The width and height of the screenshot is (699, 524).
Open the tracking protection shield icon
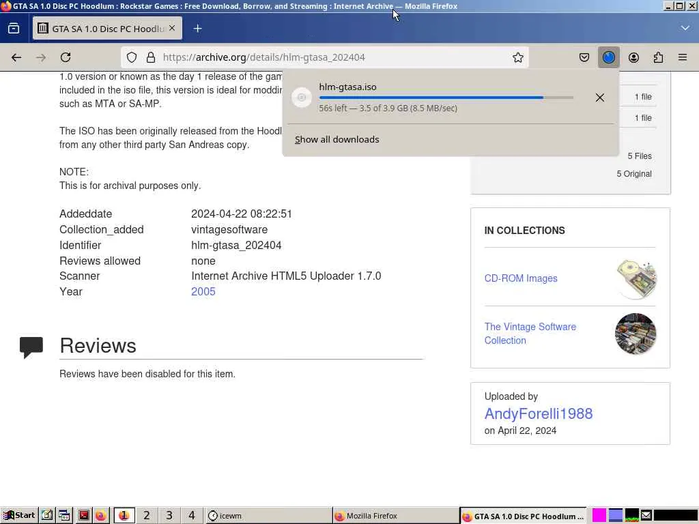(132, 57)
